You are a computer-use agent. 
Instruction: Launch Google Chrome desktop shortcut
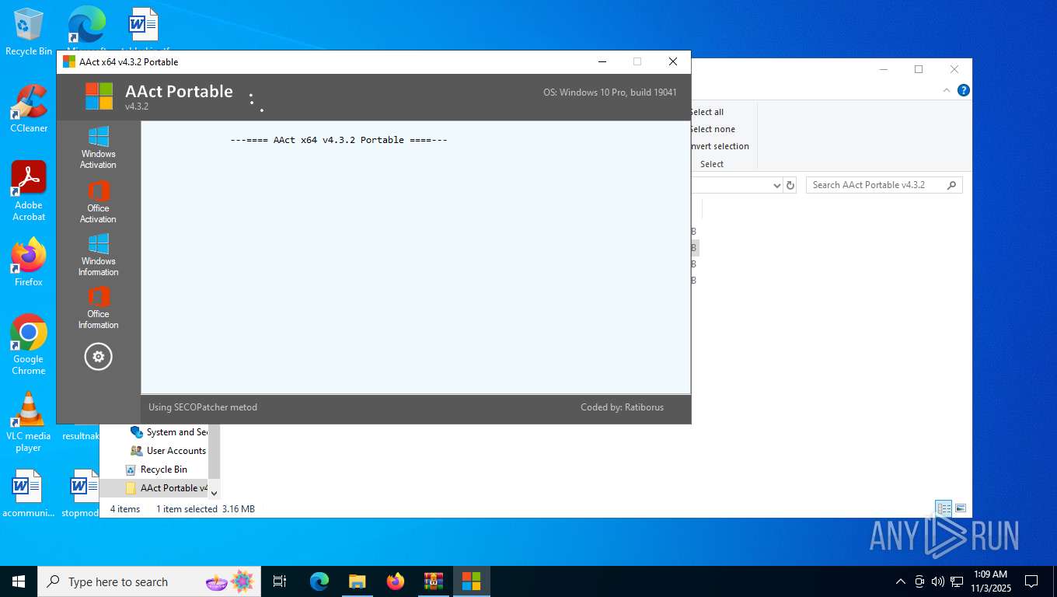[29, 345]
